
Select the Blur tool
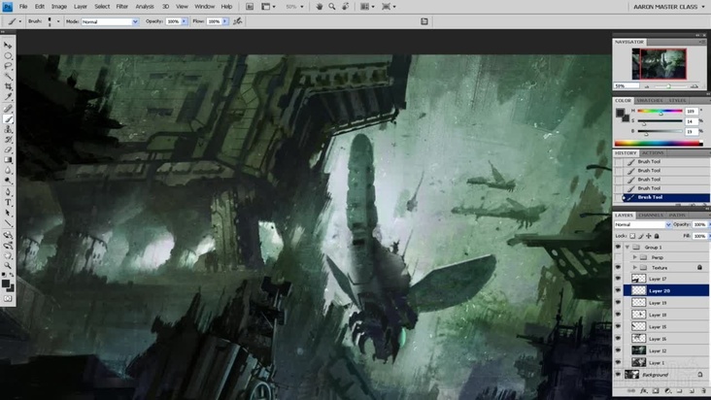click(x=8, y=171)
